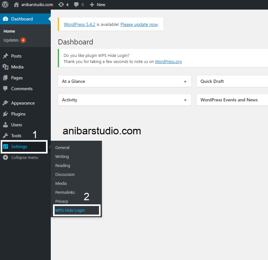The image size is (268, 260).
Task: Select Discussion in Settings submenu
Action: click(x=65, y=174)
